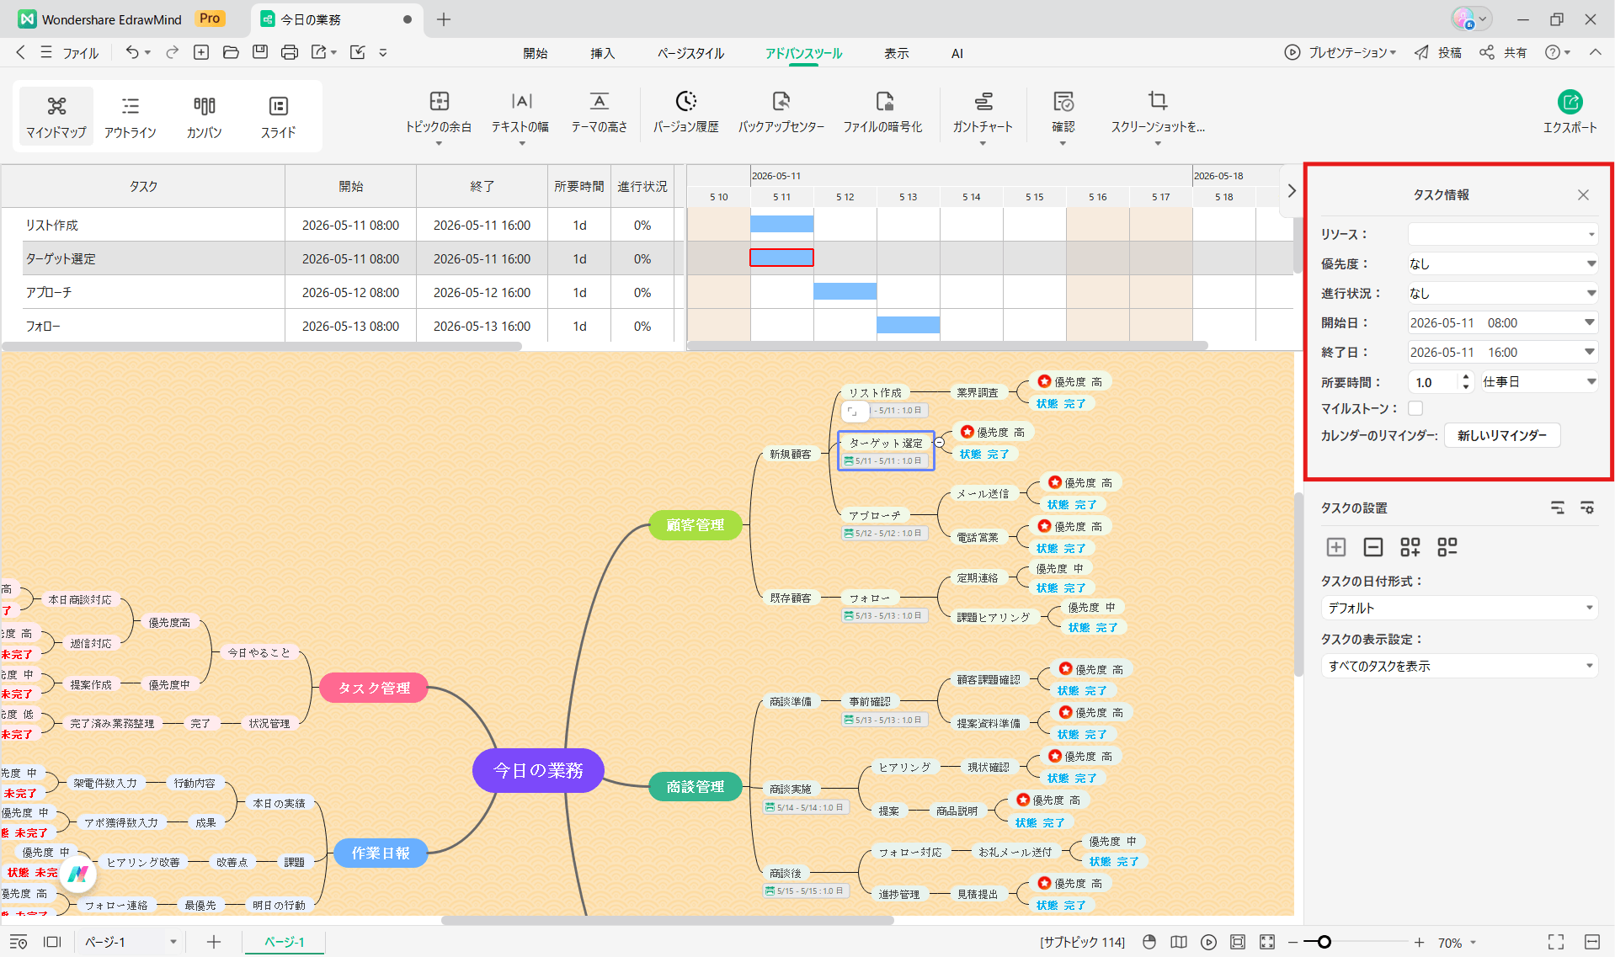Select the central 今日の業務 topic
Screen dimensions: 1615x957
pyautogui.click(x=538, y=770)
